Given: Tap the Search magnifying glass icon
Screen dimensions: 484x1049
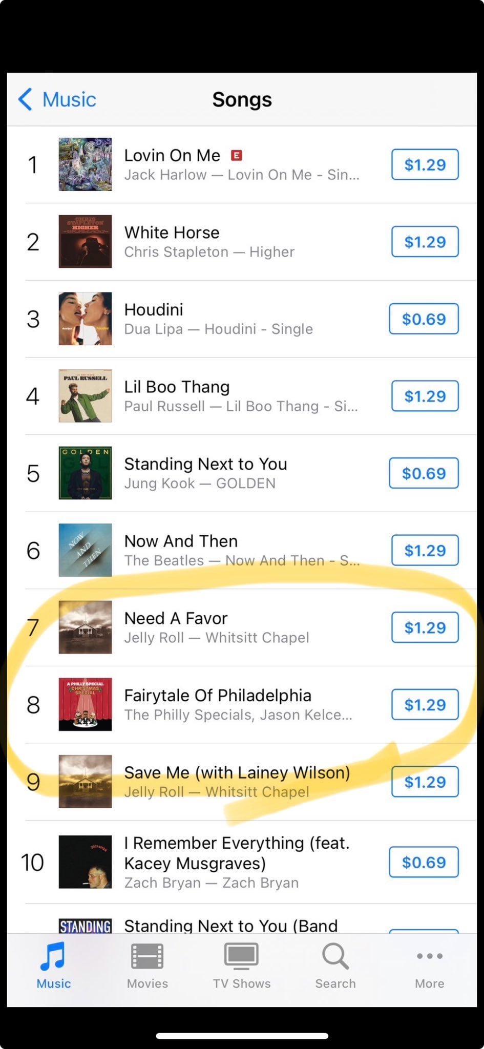Looking at the screenshot, I should (x=335, y=956).
